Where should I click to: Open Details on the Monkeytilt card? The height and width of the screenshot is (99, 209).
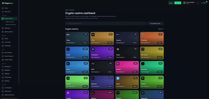[160, 57]
